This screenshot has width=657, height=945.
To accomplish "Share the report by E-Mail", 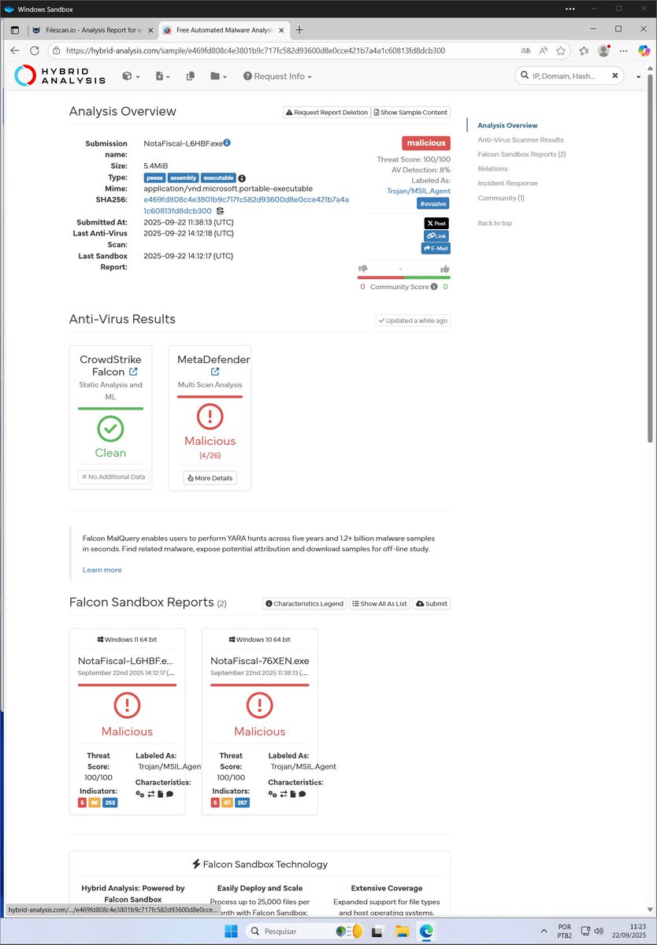I will [x=436, y=249].
